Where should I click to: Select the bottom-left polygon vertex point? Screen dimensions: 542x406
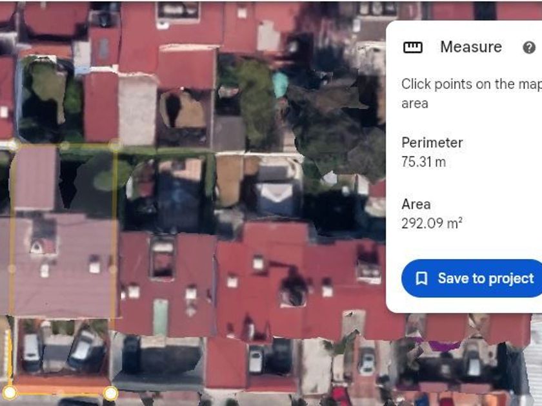click(x=10, y=392)
